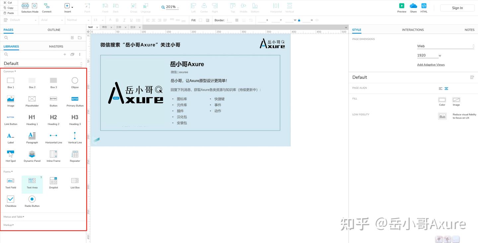Pick the Ellipse widget
The image size is (478, 243).
click(x=75, y=83)
